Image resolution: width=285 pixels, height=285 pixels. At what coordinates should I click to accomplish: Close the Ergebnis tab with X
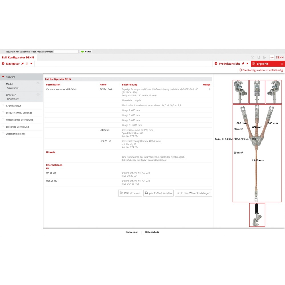coord(282,64)
